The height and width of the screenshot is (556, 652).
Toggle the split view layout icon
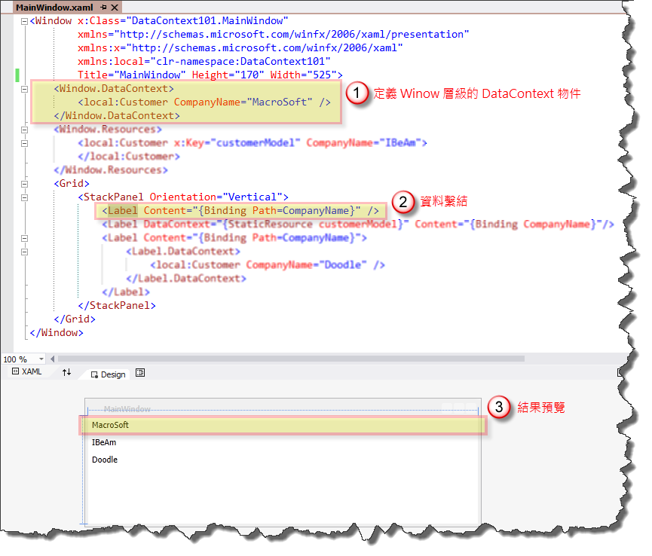click(x=140, y=373)
